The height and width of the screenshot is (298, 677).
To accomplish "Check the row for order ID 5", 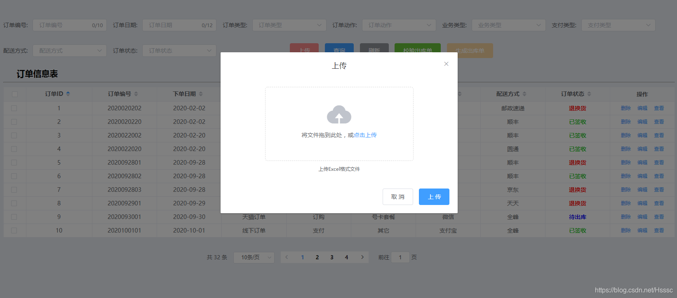I will [x=14, y=163].
